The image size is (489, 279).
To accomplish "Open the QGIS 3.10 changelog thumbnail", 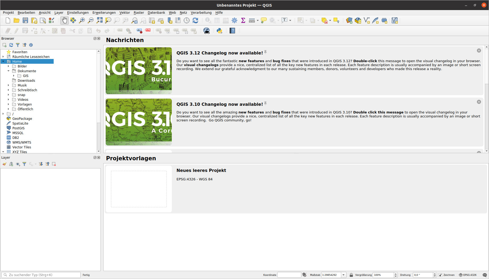I will point(139,122).
